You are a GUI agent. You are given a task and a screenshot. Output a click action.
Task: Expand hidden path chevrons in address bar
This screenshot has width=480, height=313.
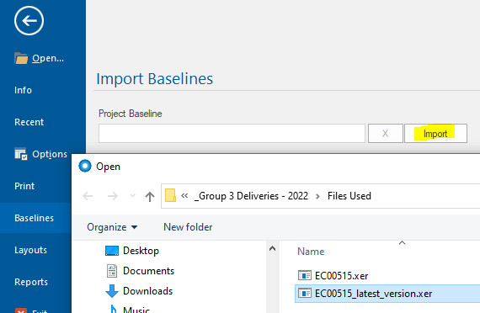(x=184, y=195)
